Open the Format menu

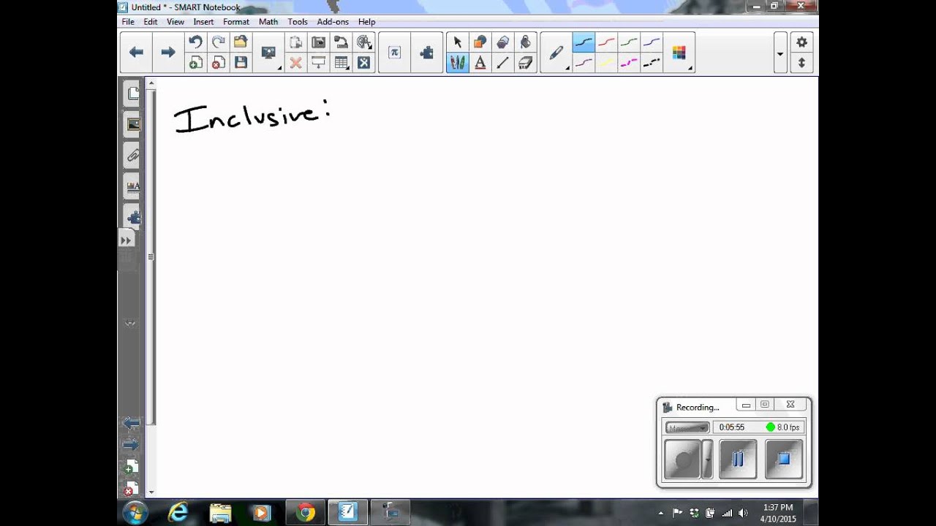pos(236,22)
